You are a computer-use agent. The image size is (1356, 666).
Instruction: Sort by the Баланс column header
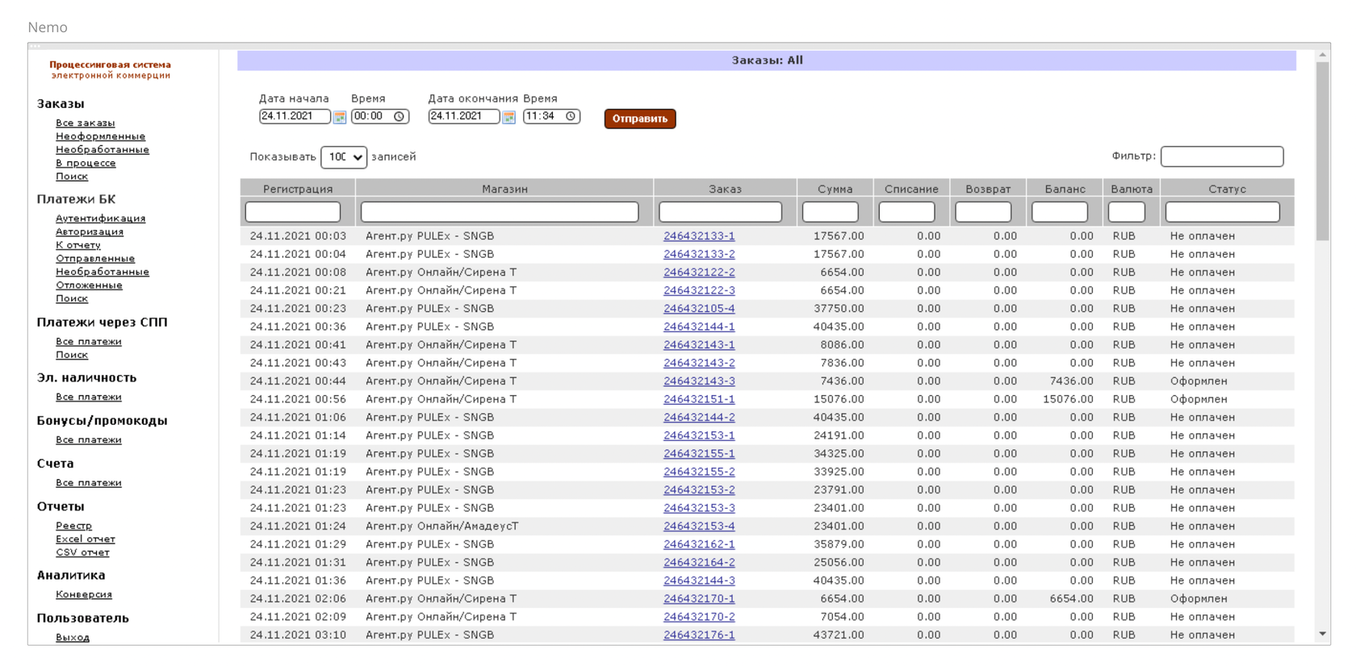click(1065, 189)
